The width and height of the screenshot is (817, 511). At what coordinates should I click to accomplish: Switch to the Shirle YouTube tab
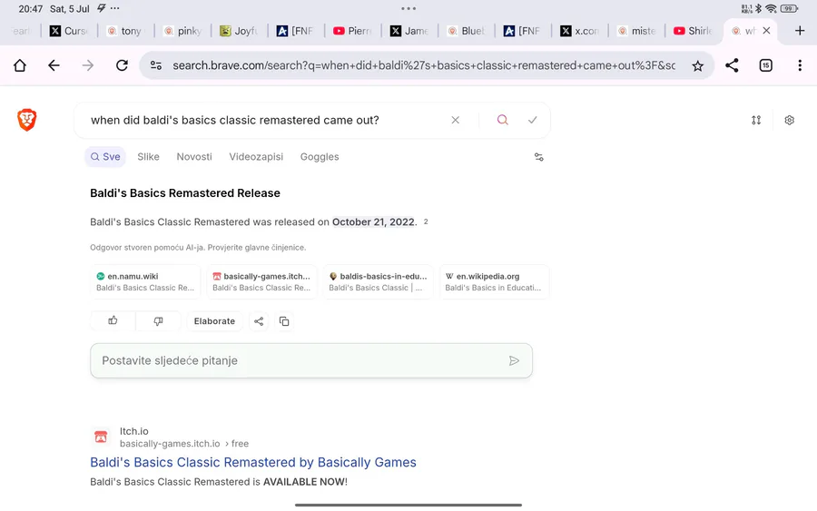coord(694,31)
